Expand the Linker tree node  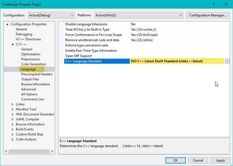[x=12, y=104]
